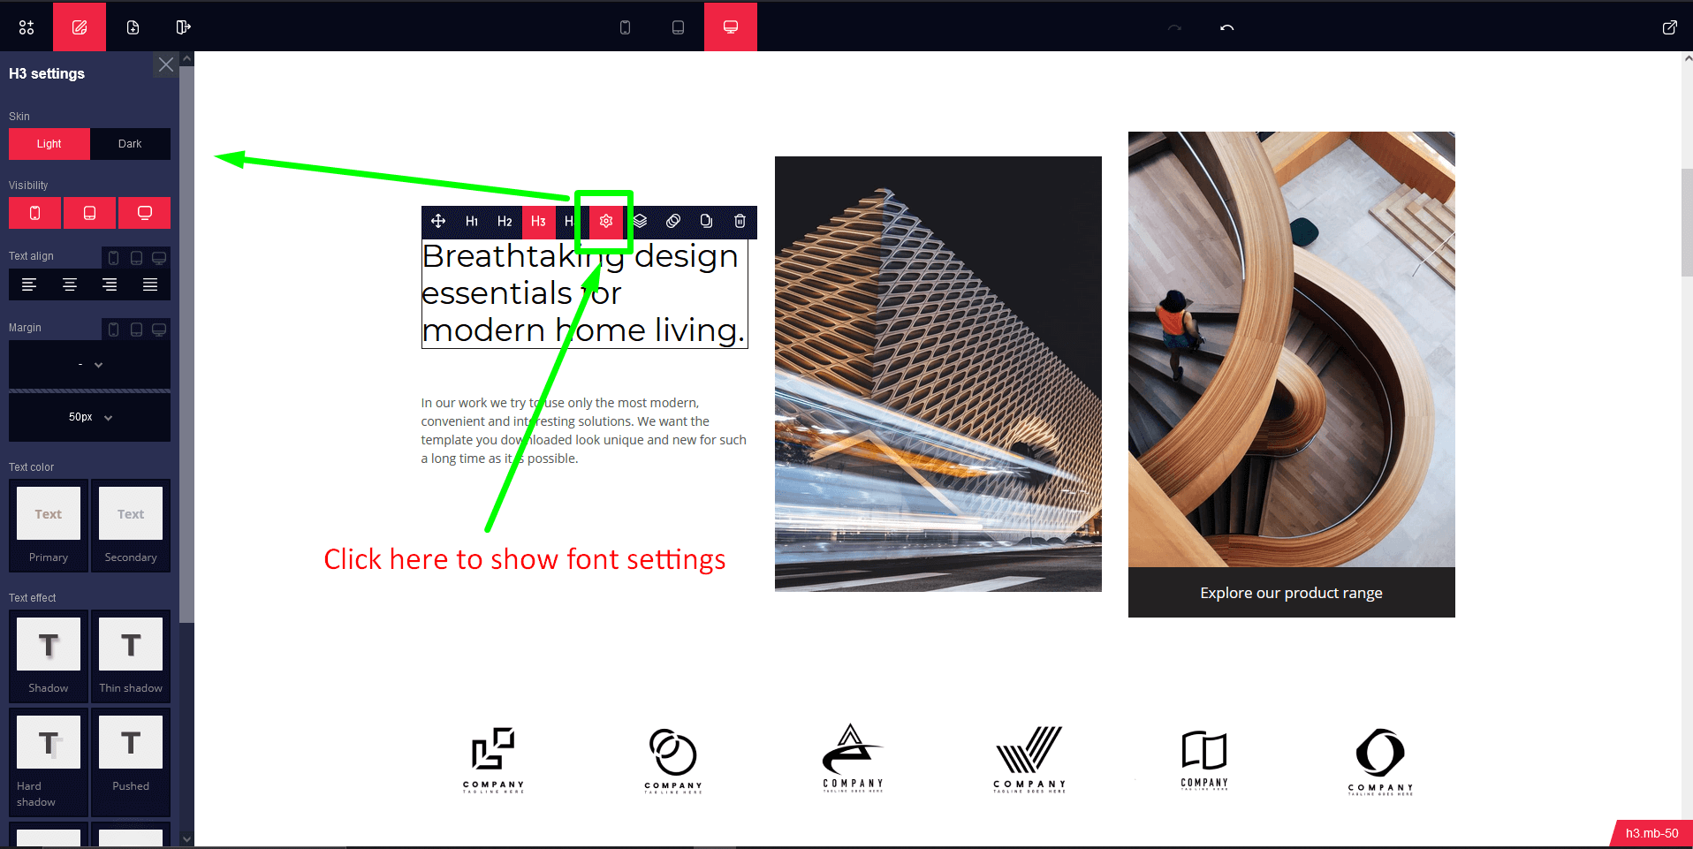Switch skin to Dark
The image size is (1693, 849).
(130, 144)
